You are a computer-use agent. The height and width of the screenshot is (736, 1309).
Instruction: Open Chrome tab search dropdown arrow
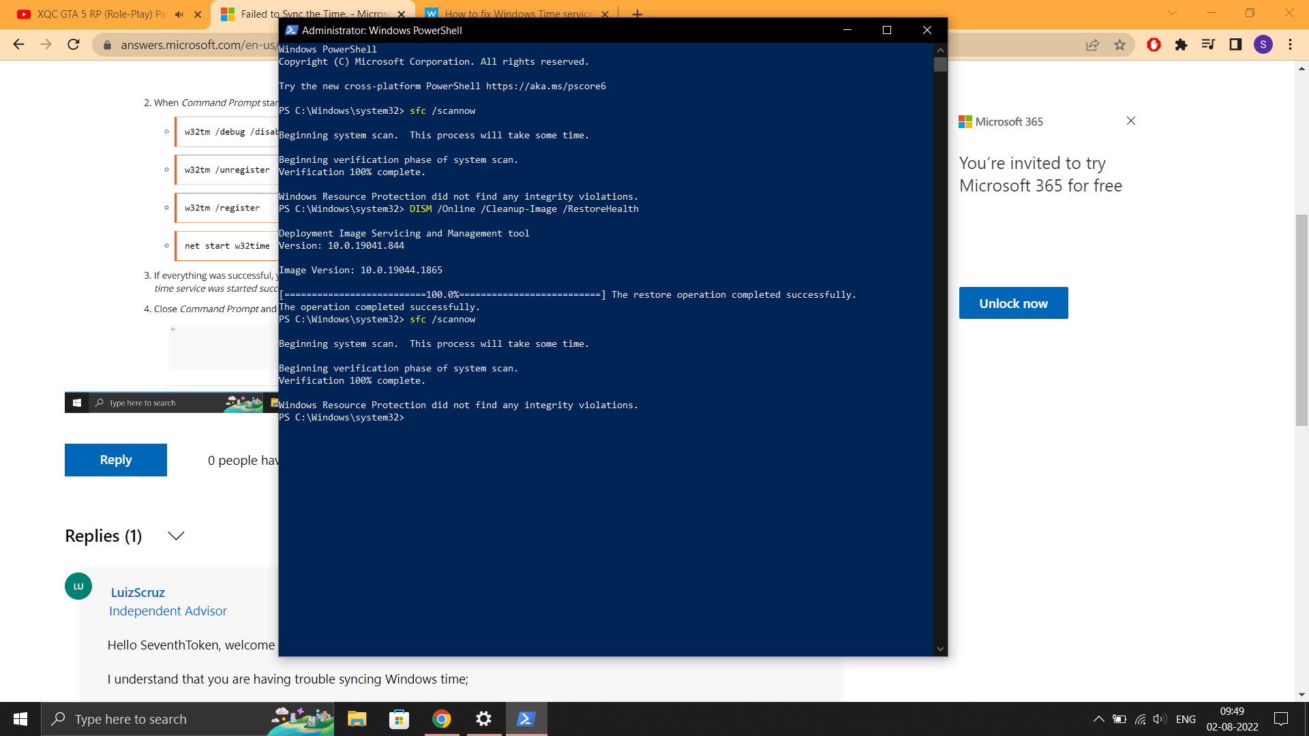[x=1172, y=13]
